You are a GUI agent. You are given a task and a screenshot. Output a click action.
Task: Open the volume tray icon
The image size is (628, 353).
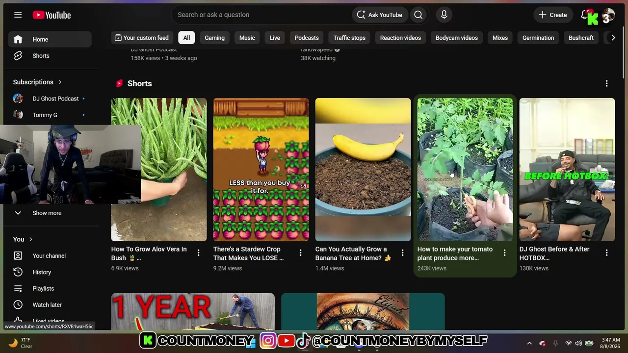click(x=579, y=343)
